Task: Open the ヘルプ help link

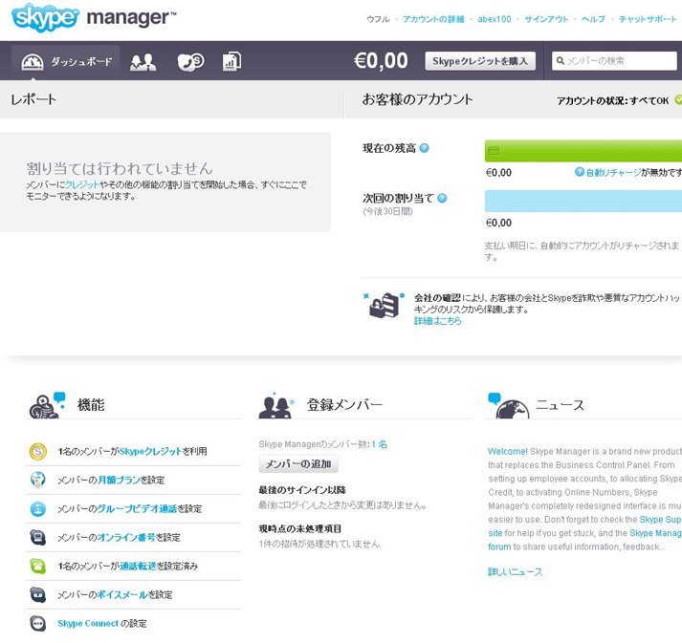Action: (x=593, y=19)
